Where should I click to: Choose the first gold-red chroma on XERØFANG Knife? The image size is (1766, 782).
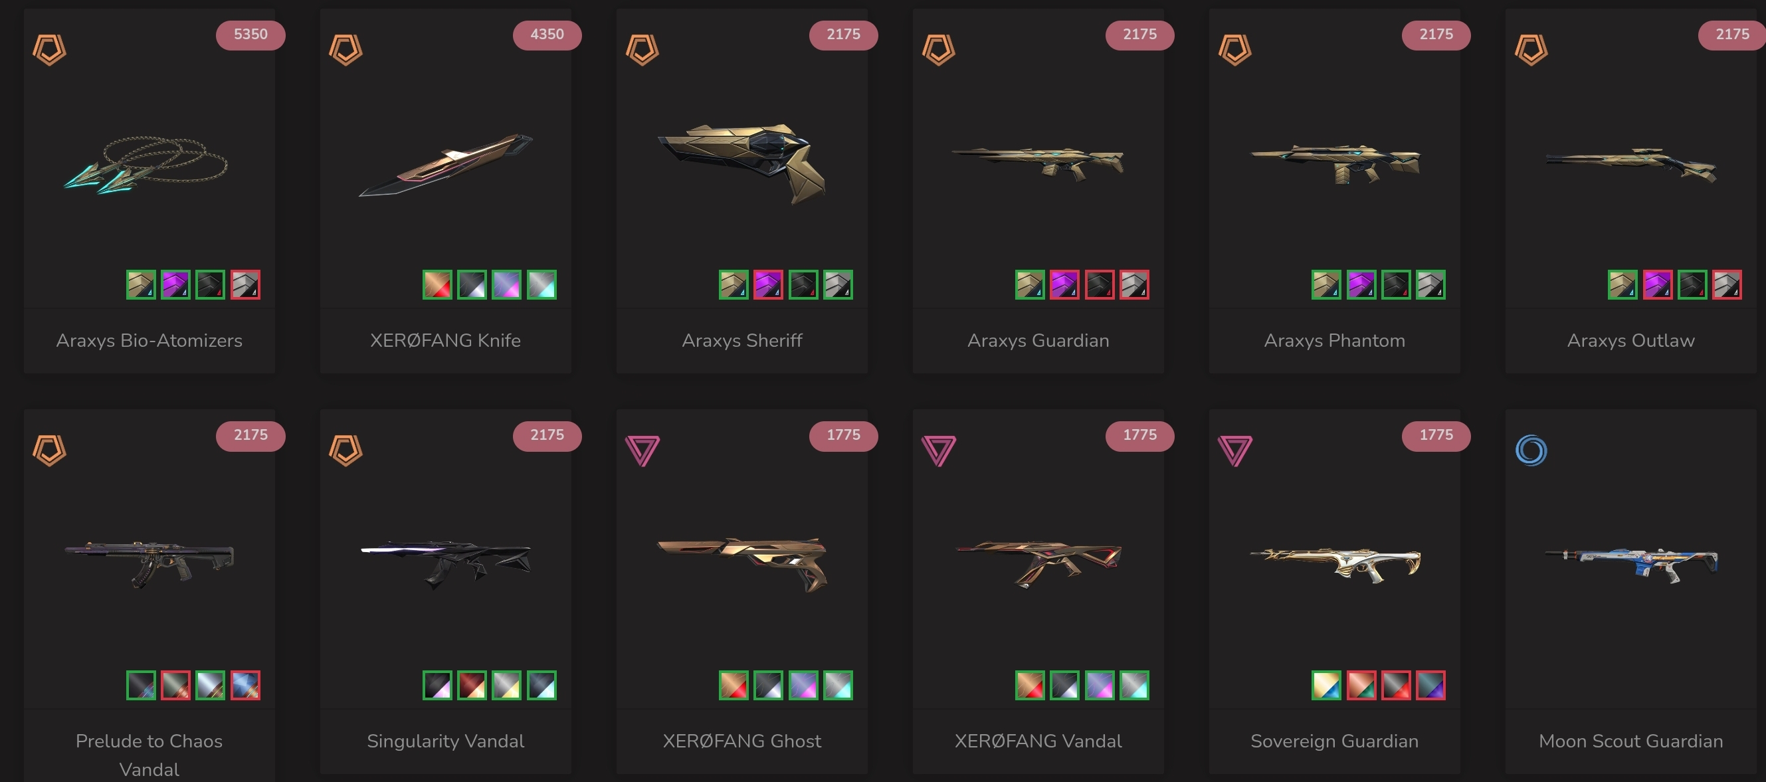coord(437,284)
